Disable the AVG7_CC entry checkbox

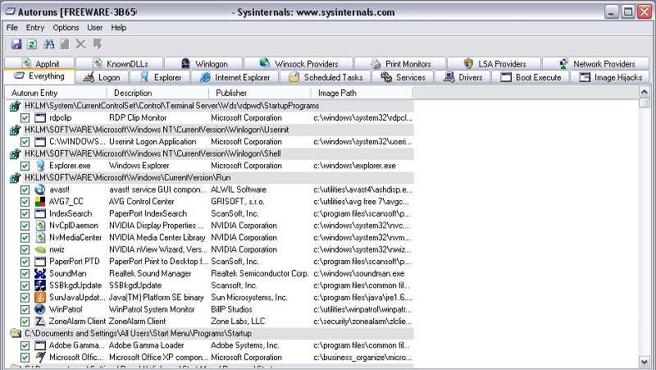[25, 202]
